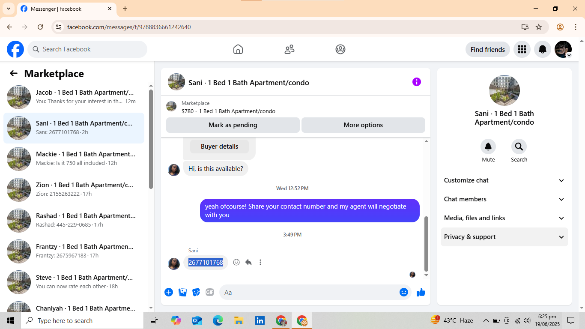
Task: Click the selected phone number 2677101768
Action: coord(206,262)
